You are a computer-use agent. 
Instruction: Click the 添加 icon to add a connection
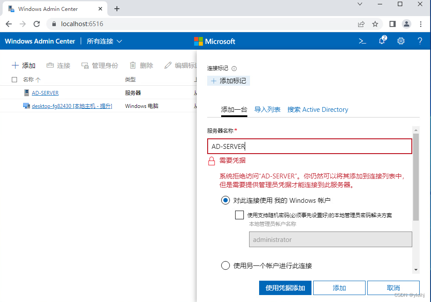(x=16, y=65)
